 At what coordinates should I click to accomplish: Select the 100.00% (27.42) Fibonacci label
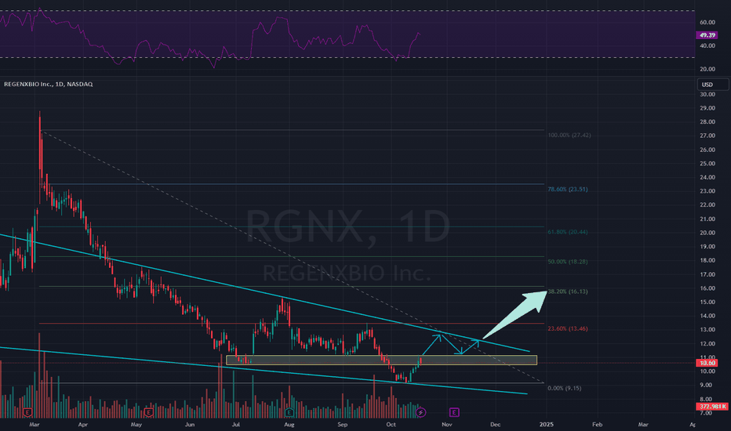click(569, 135)
